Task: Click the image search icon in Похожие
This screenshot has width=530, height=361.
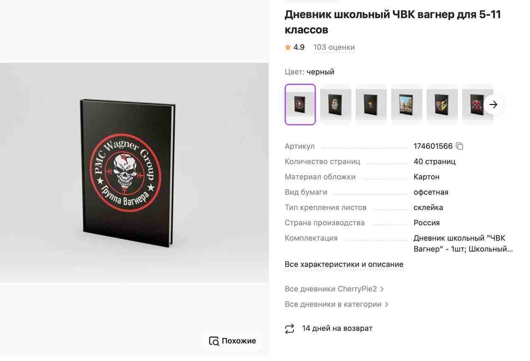Action: click(x=214, y=341)
